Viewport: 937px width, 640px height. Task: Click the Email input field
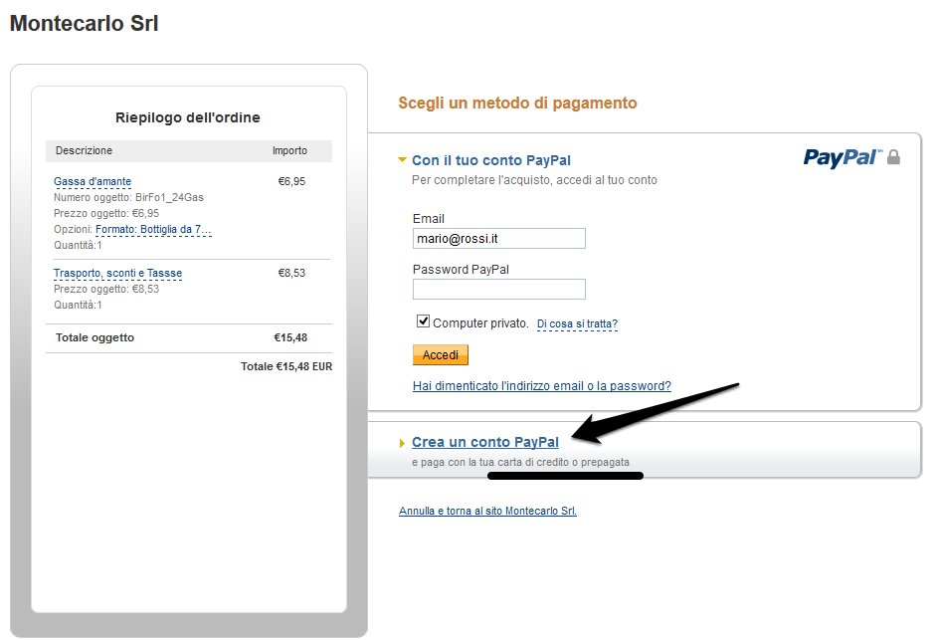[498, 239]
